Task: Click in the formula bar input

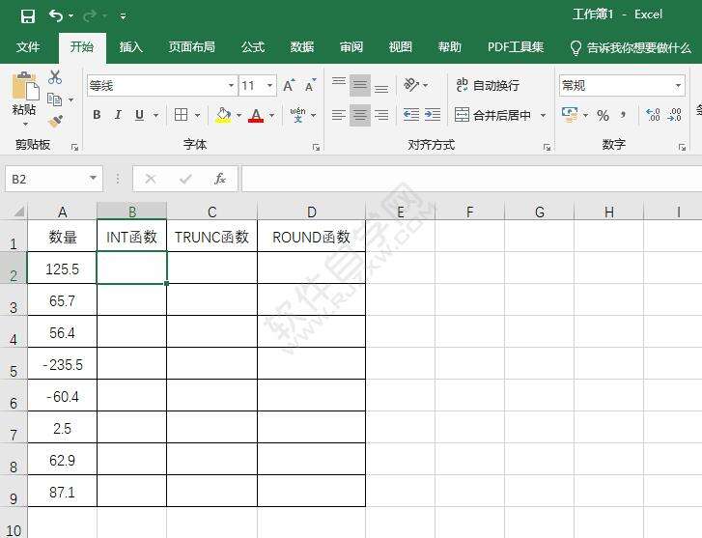Action: coord(472,179)
